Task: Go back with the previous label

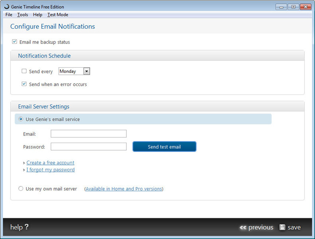Action: (x=261, y=227)
